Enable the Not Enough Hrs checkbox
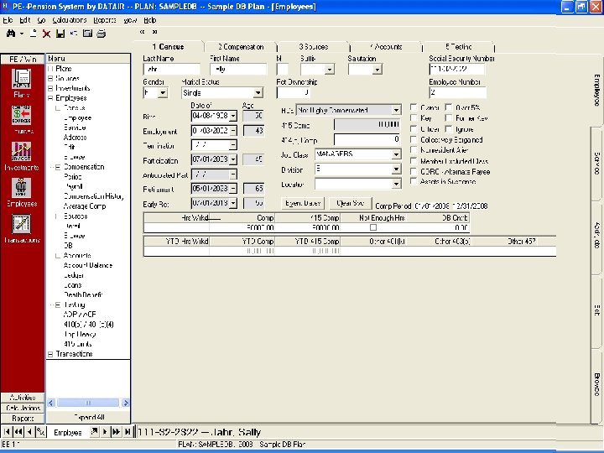The image size is (604, 453). click(x=373, y=227)
